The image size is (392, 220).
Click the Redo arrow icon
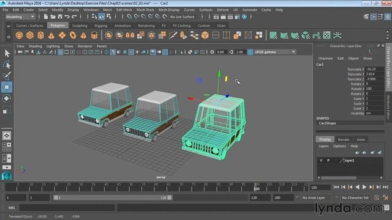click(x=74, y=16)
